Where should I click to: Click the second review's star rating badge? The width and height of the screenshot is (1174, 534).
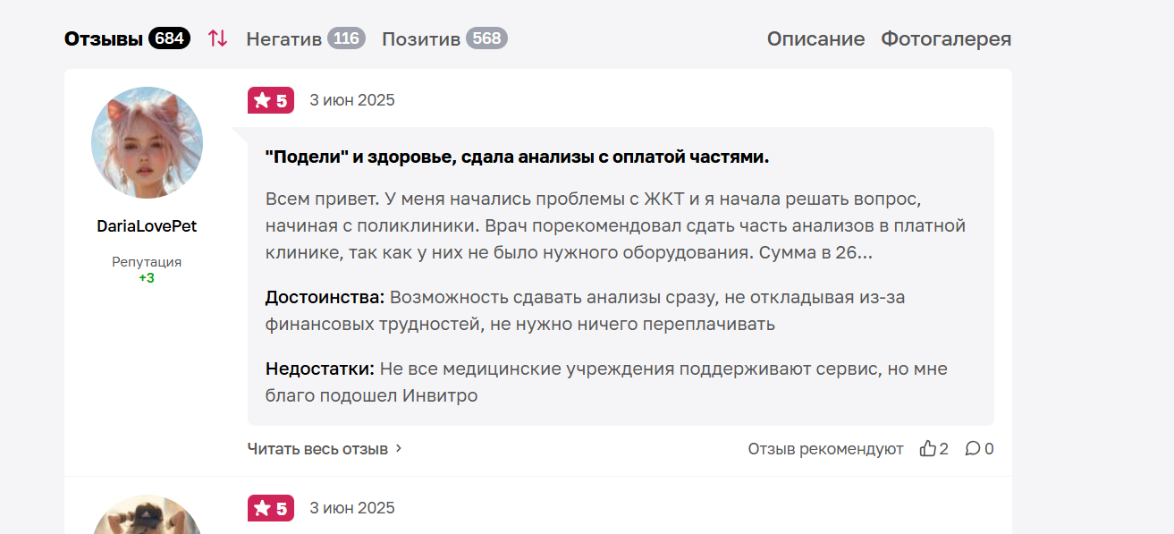tap(271, 508)
